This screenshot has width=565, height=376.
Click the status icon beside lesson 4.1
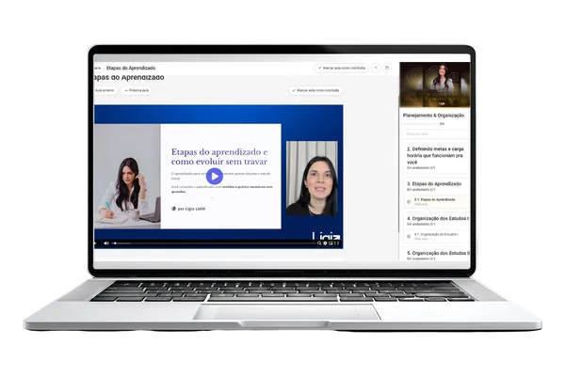tap(409, 236)
